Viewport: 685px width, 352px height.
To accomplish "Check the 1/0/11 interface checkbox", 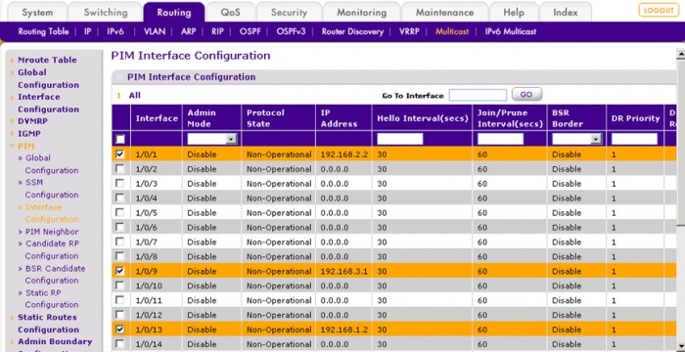I will pos(120,300).
